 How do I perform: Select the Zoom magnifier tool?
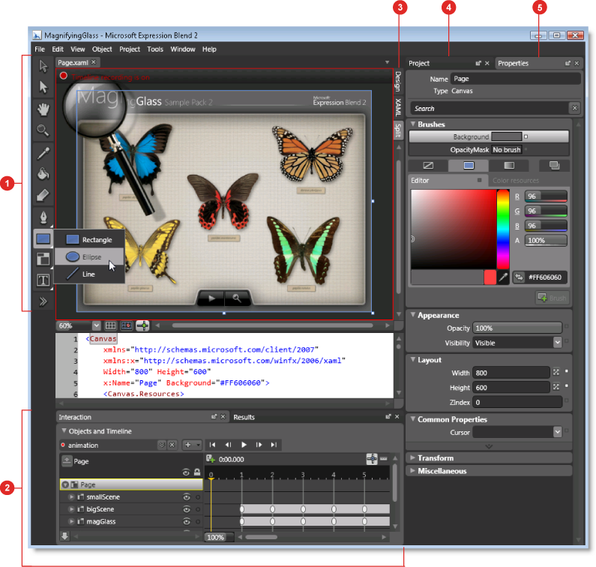[43, 130]
